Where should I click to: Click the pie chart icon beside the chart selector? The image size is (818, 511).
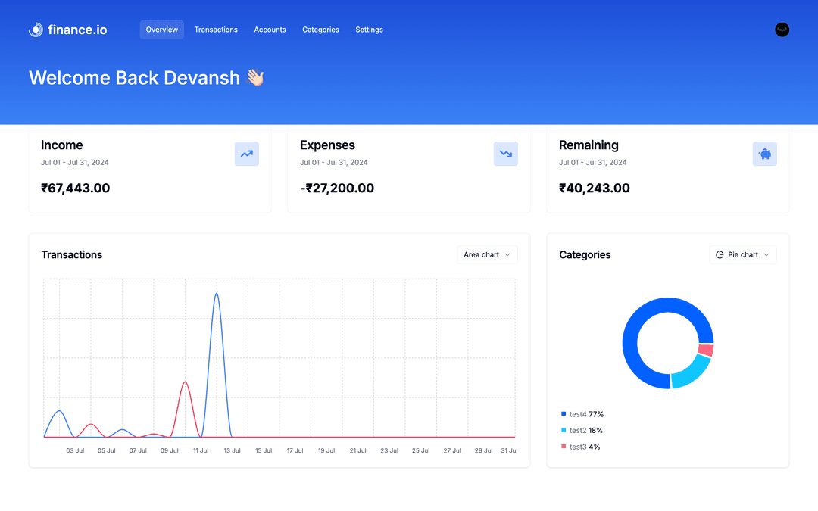[x=720, y=254]
